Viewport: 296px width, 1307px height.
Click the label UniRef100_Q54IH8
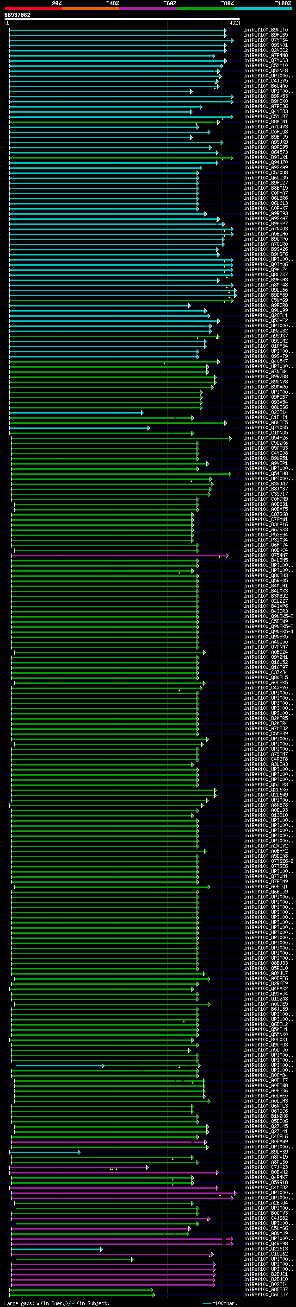point(265,473)
